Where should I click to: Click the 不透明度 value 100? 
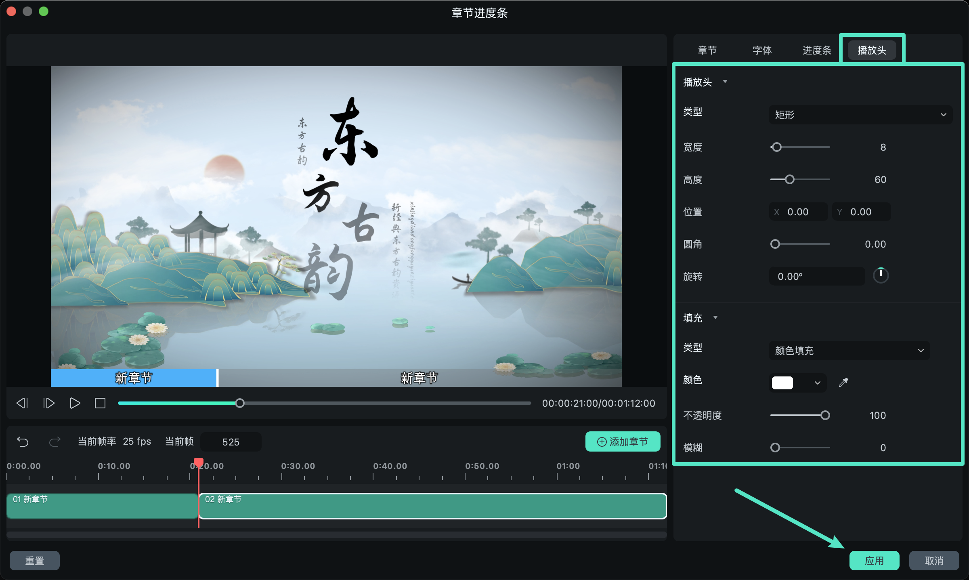(878, 415)
